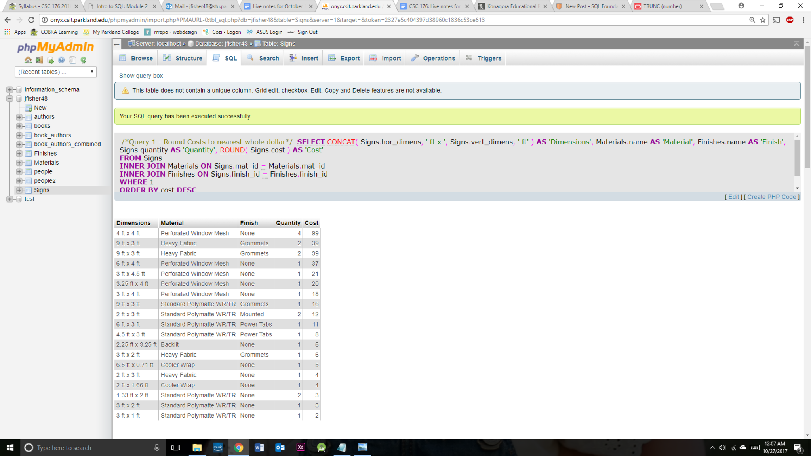Reload the navigation frame icon
Screen dimensions: 811x456
[83, 60]
